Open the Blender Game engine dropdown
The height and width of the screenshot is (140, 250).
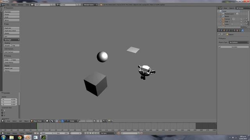[90, 5]
